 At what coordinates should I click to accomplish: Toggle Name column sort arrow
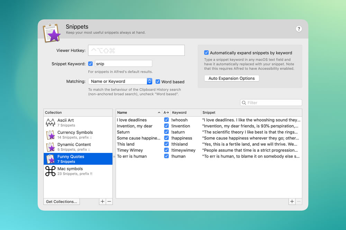159,113
